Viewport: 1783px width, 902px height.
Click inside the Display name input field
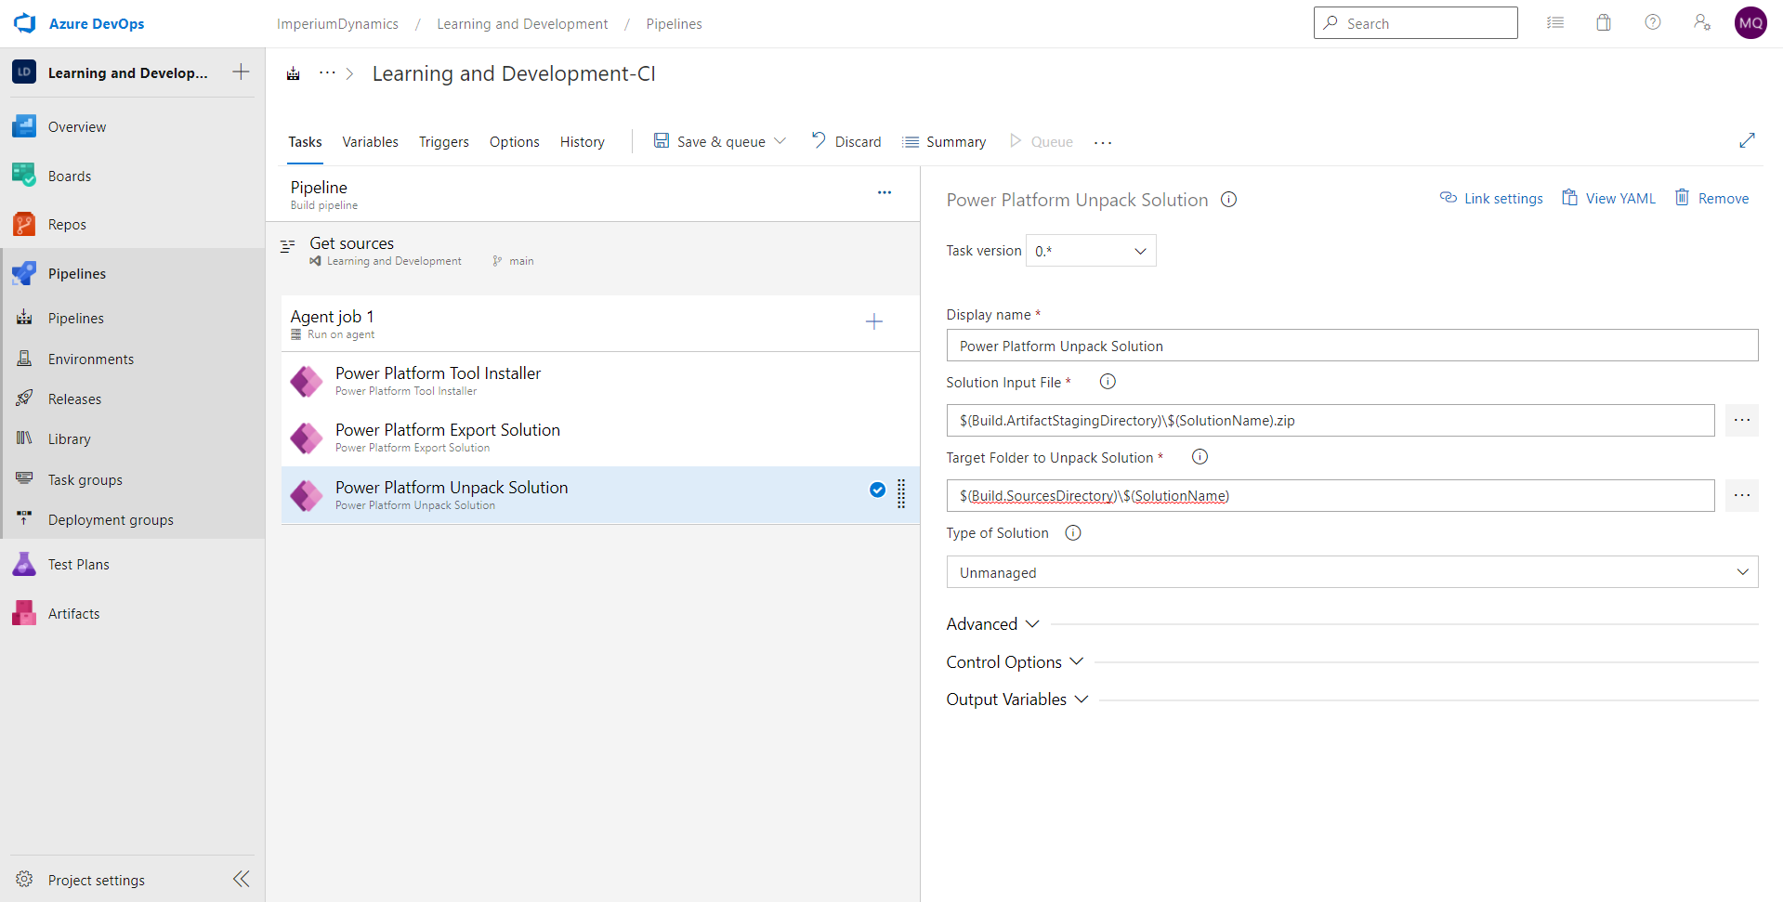[1352, 346]
